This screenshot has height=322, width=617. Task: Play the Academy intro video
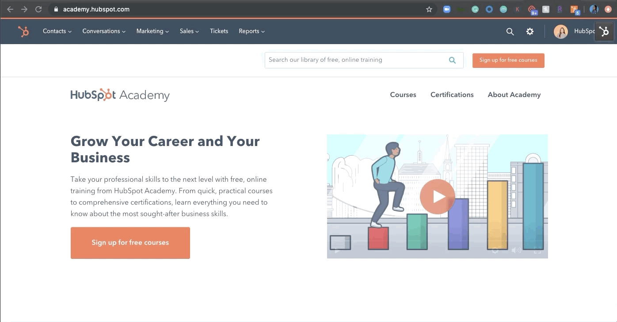point(437,196)
